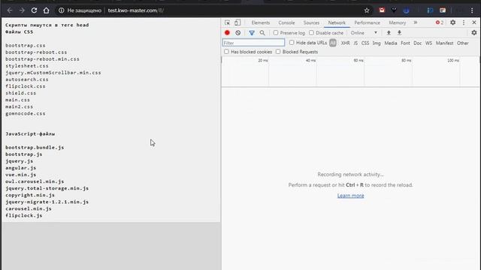Filter requests by Manifest
The height and width of the screenshot is (270, 481).
[x=444, y=43]
